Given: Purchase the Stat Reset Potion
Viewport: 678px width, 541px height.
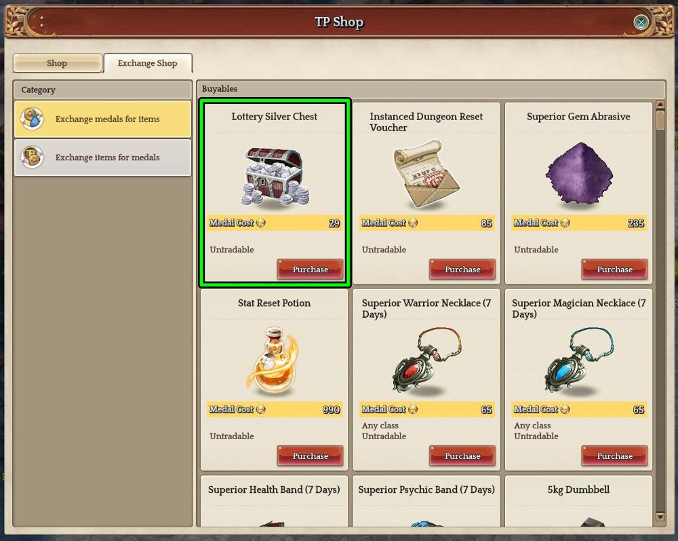Looking at the screenshot, I should point(310,455).
